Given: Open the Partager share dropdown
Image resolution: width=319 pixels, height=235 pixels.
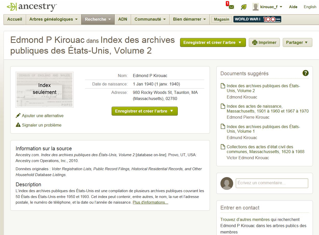Looking at the screenshot, I should click(297, 43).
